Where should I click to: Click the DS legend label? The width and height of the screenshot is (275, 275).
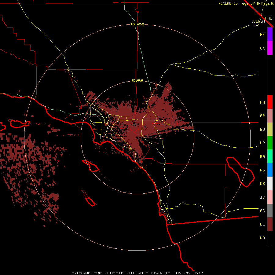tap(262, 184)
